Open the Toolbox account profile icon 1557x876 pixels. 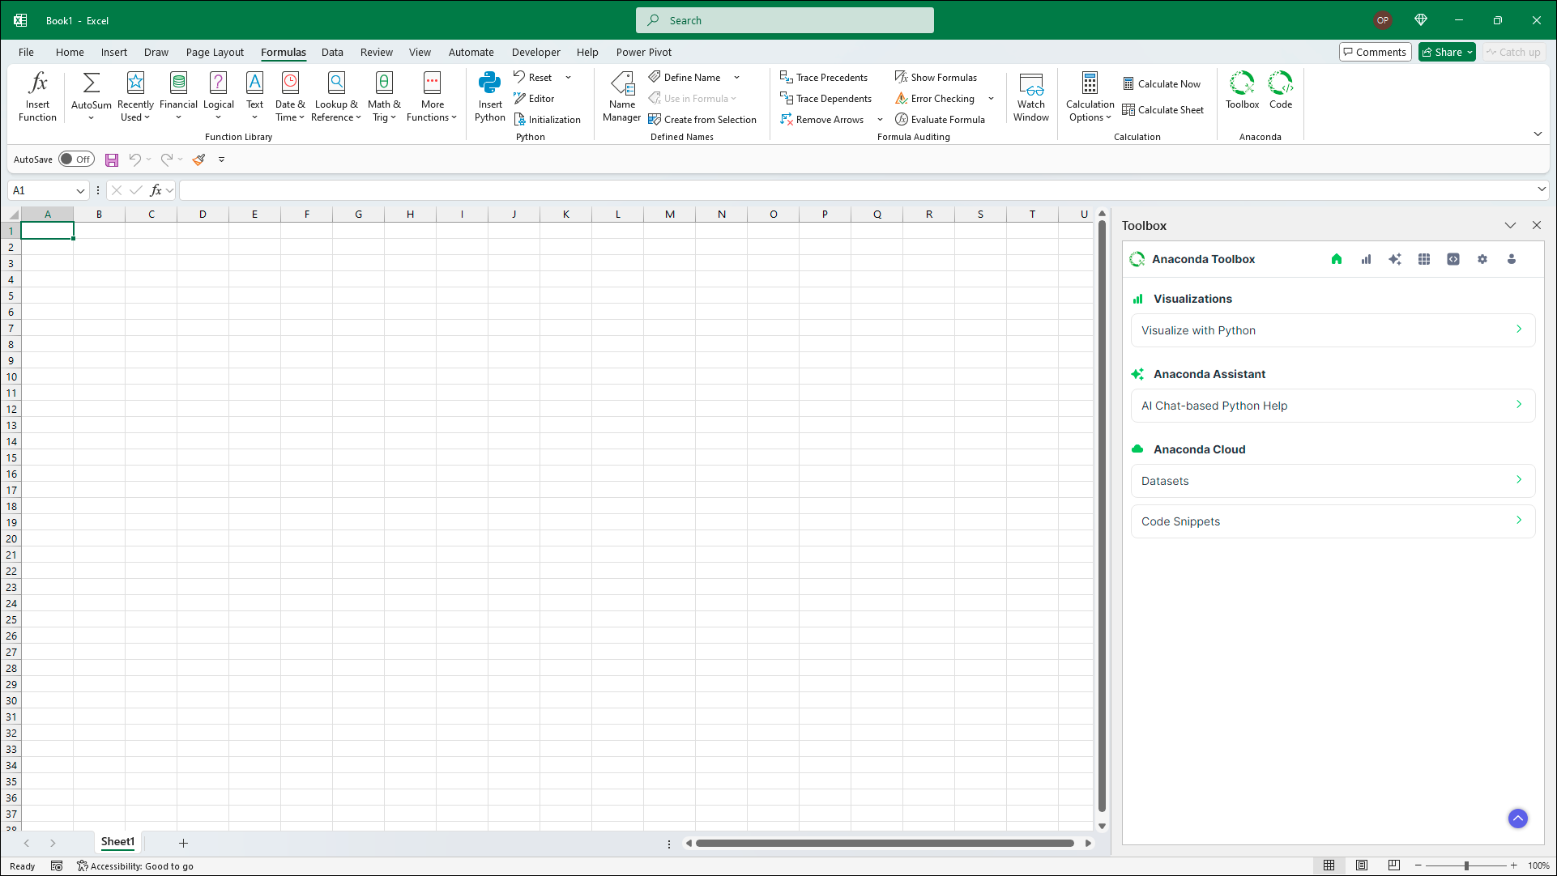[1512, 259]
